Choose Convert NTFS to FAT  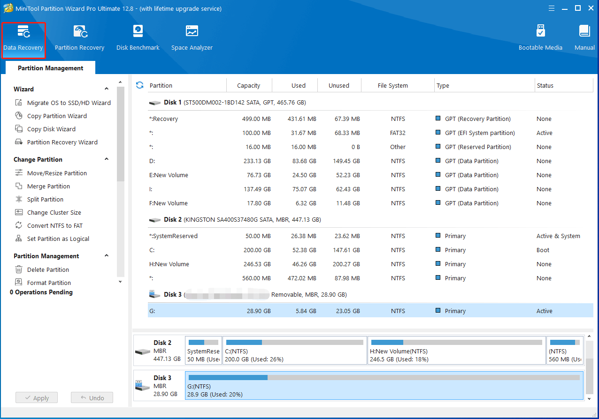pos(49,225)
